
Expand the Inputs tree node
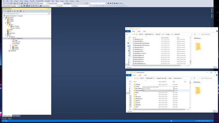[x=11, y=45]
